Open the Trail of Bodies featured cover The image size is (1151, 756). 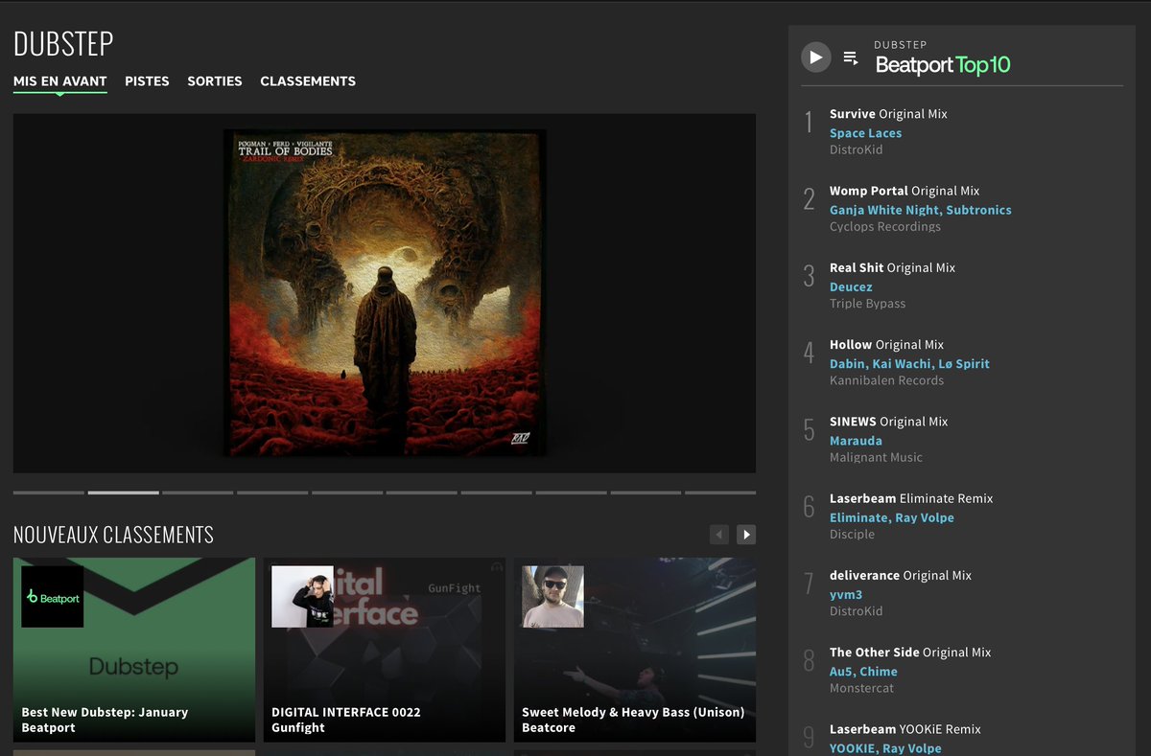(x=385, y=293)
